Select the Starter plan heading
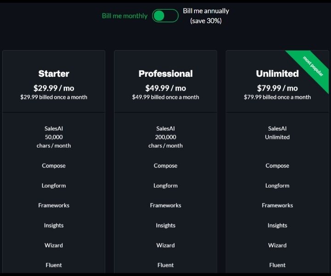Screen dimensions: 331x276 tap(54, 74)
